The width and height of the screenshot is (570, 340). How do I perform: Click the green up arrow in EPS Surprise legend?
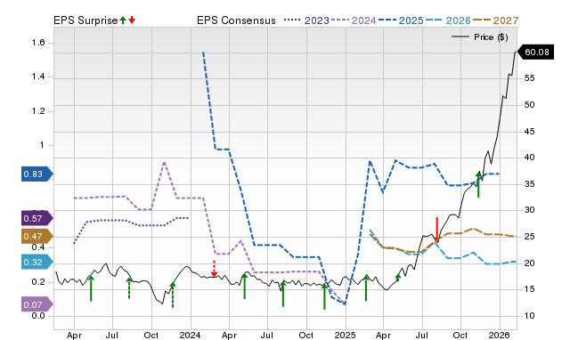coord(123,20)
